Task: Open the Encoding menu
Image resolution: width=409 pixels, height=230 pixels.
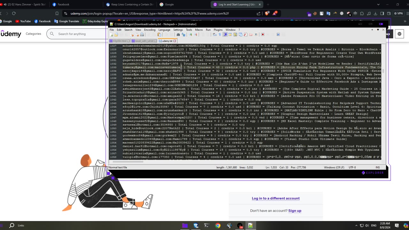Action: click(150, 30)
